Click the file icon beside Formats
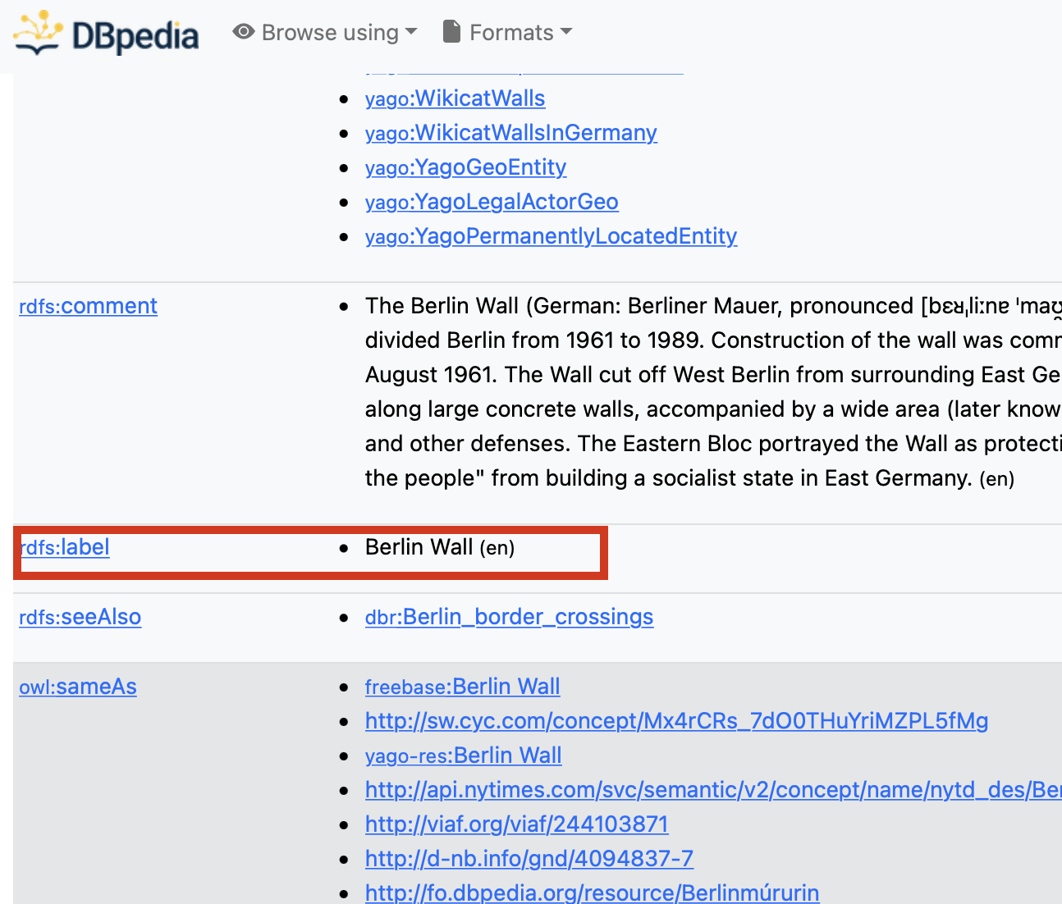The image size is (1062, 904). tap(451, 32)
